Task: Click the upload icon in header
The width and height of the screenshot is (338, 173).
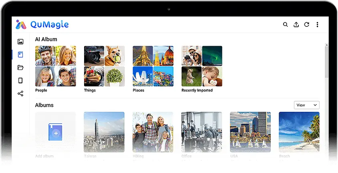Action: [x=296, y=24]
